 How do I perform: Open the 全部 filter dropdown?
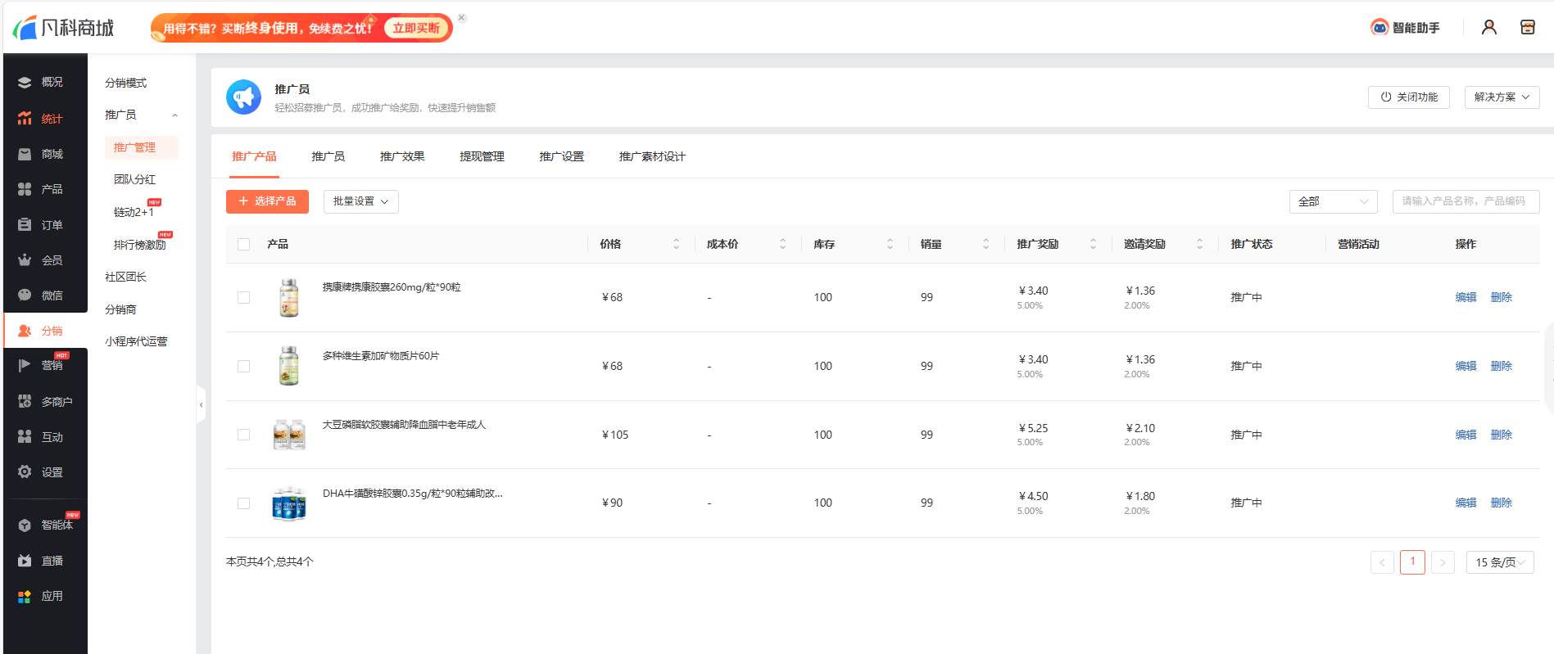point(1333,201)
